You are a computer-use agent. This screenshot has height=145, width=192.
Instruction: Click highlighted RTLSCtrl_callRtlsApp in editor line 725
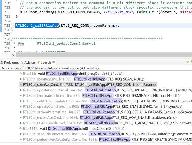coord(37,25)
